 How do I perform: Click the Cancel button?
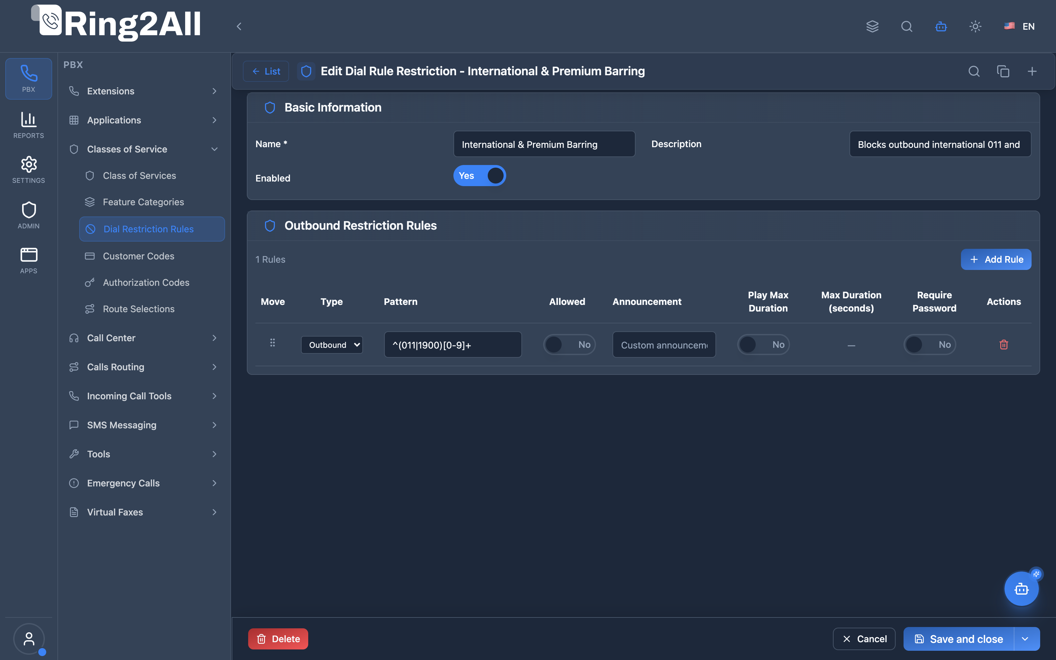point(864,639)
